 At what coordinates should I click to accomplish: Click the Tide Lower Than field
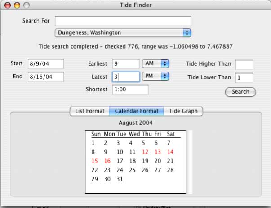pyautogui.click(x=244, y=77)
